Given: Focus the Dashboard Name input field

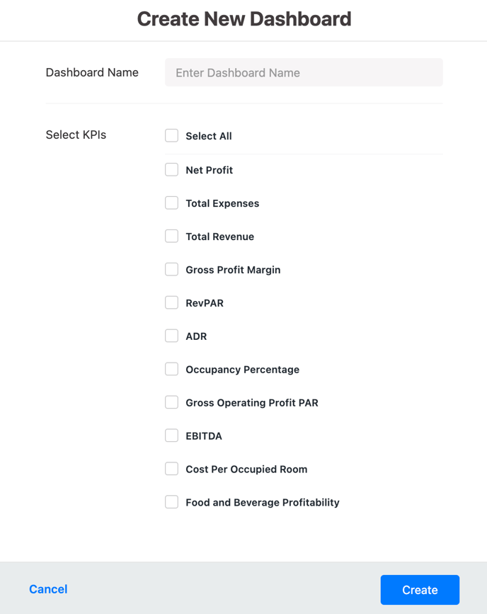Looking at the screenshot, I should click(x=304, y=72).
